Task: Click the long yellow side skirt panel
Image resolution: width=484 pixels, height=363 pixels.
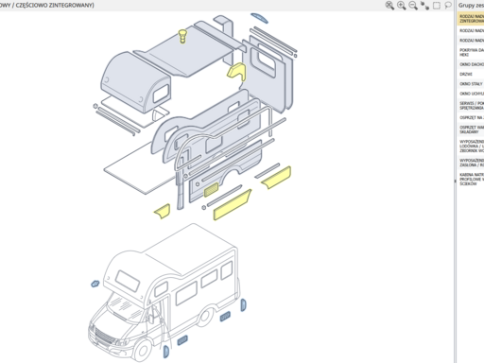Action: (233, 205)
